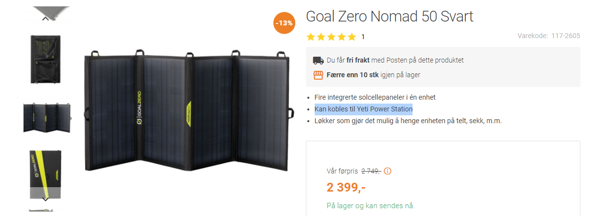The image size is (600, 216).
Task: Click the store stock icon
Action: point(318,75)
